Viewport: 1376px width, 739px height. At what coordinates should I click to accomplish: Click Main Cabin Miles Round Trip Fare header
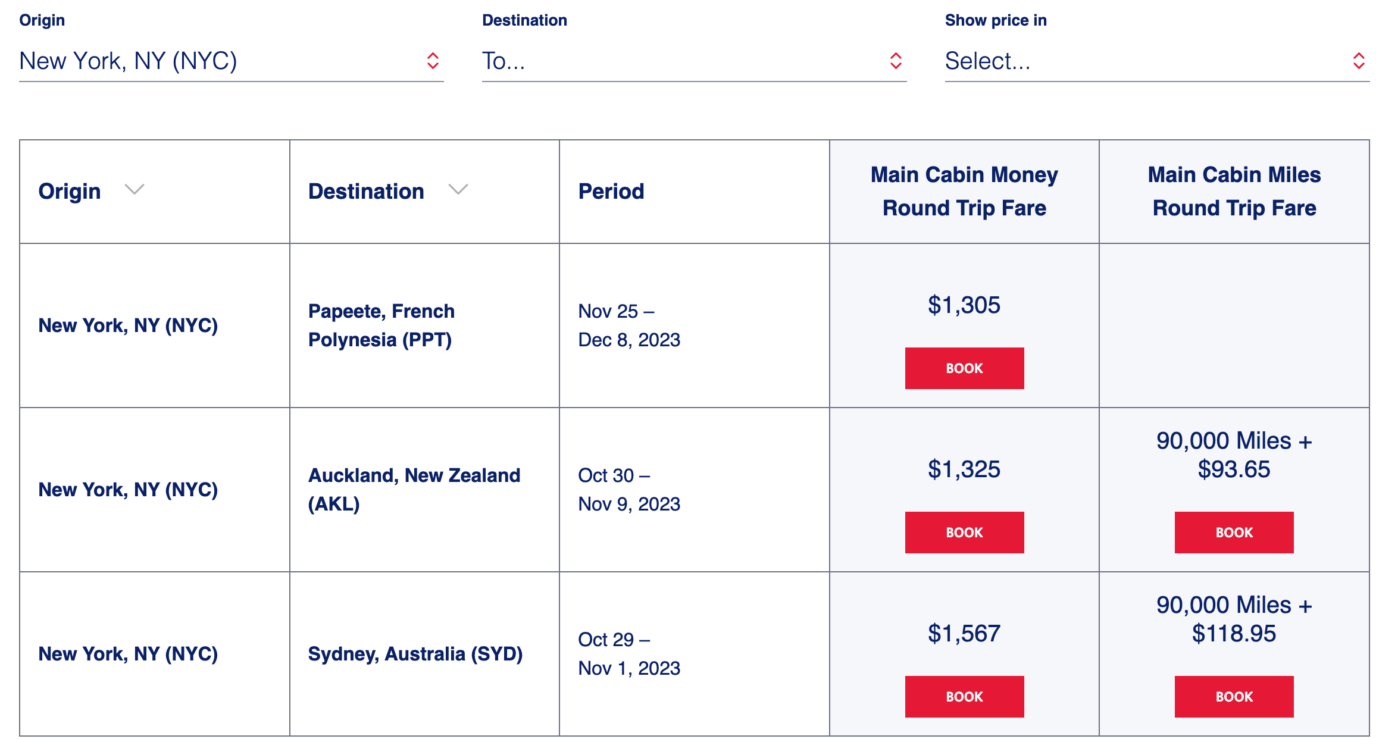pyautogui.click(x=1234, y=192)
